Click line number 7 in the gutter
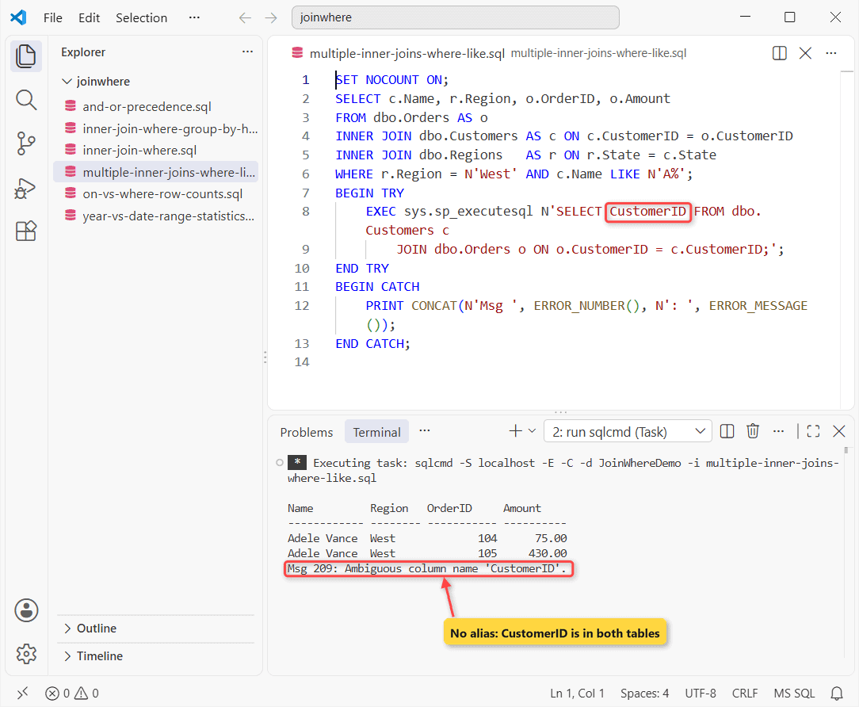This screenshot has height=707, width=859. pyautogui.click(x=306, y=193)
